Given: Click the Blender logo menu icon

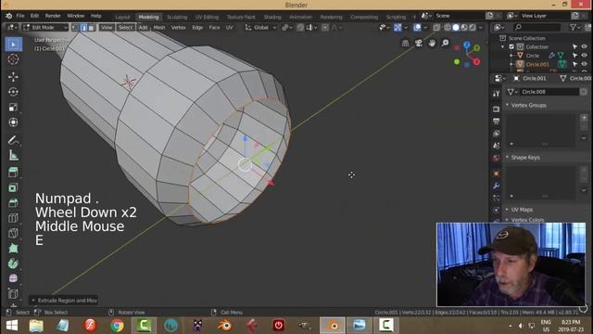Looking at the screenshot, I should (8, 16).
